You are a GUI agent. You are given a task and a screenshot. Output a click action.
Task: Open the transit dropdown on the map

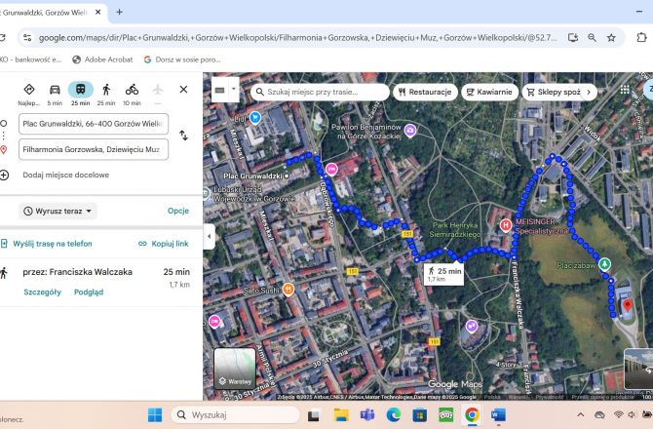tap(234, 89)
